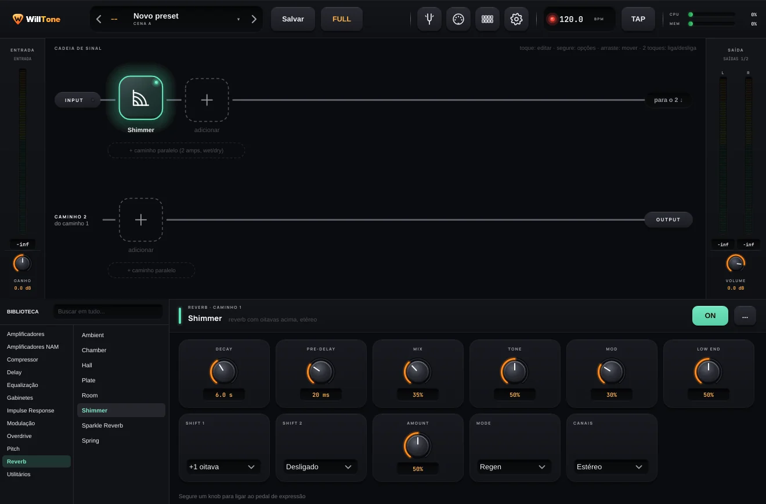
Task: Open the three-dots options next to ON
Action: pos(745,316)
